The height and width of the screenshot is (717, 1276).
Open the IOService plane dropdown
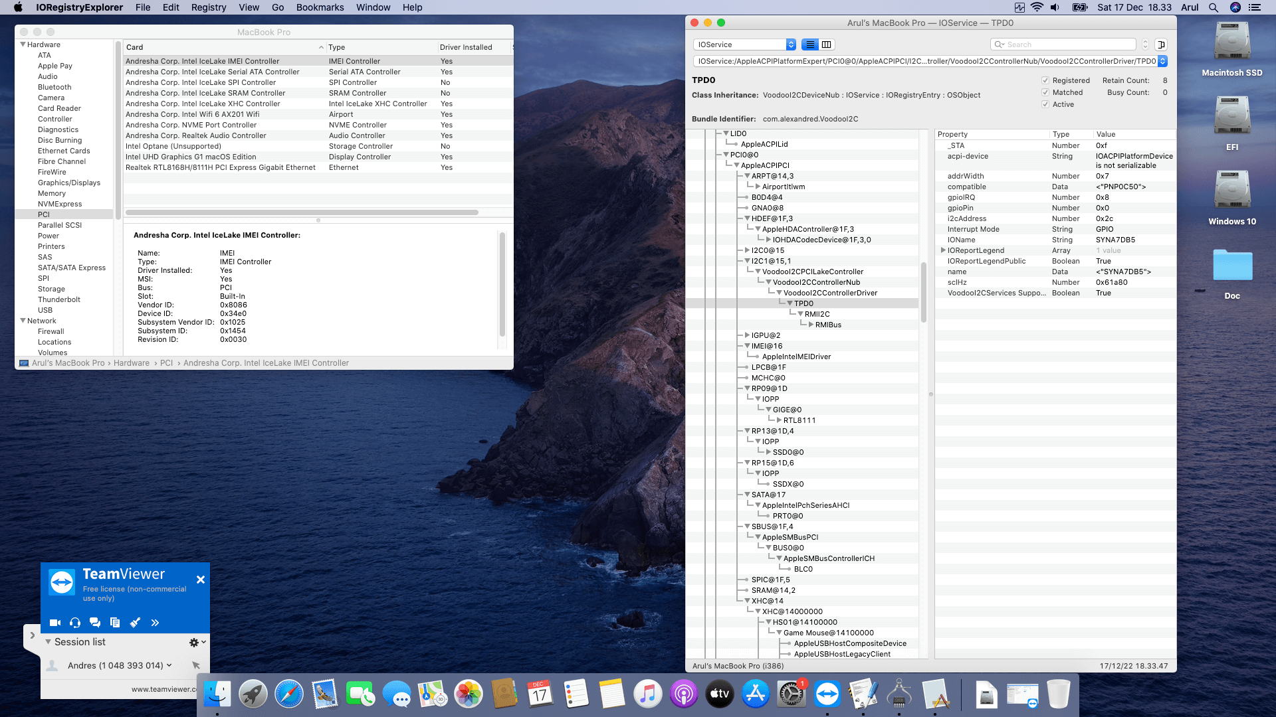click(744, 44)
